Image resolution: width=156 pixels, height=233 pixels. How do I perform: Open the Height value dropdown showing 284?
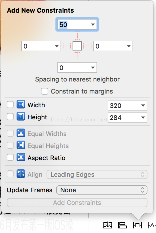pos(143,118)
